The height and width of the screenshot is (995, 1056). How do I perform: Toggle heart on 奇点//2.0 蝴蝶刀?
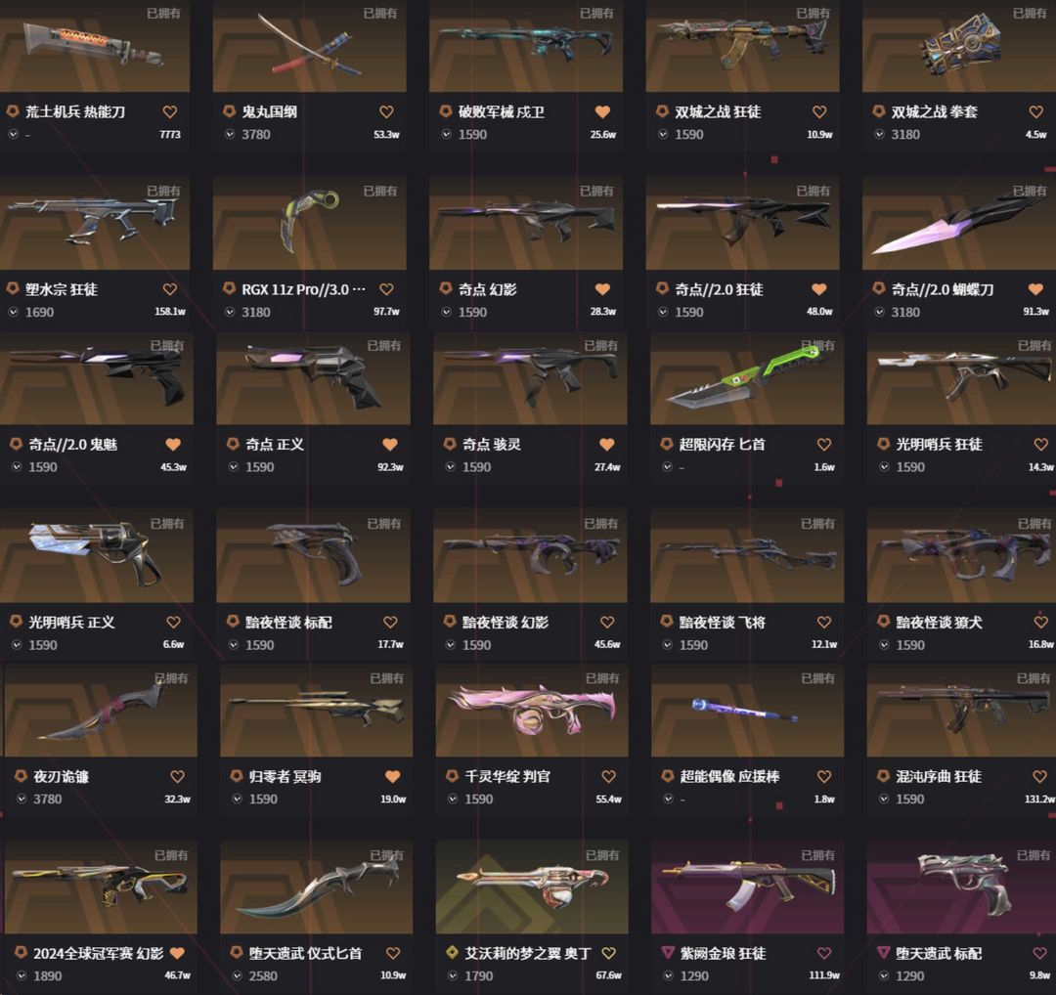click(1035, 289)
